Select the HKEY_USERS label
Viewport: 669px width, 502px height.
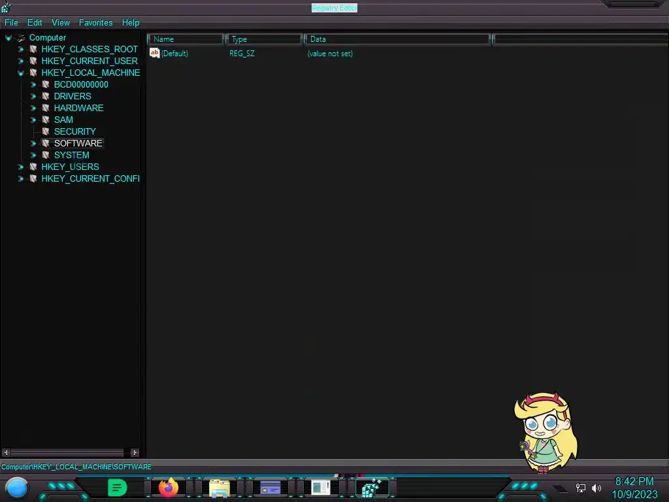click(x=70, y=167)
